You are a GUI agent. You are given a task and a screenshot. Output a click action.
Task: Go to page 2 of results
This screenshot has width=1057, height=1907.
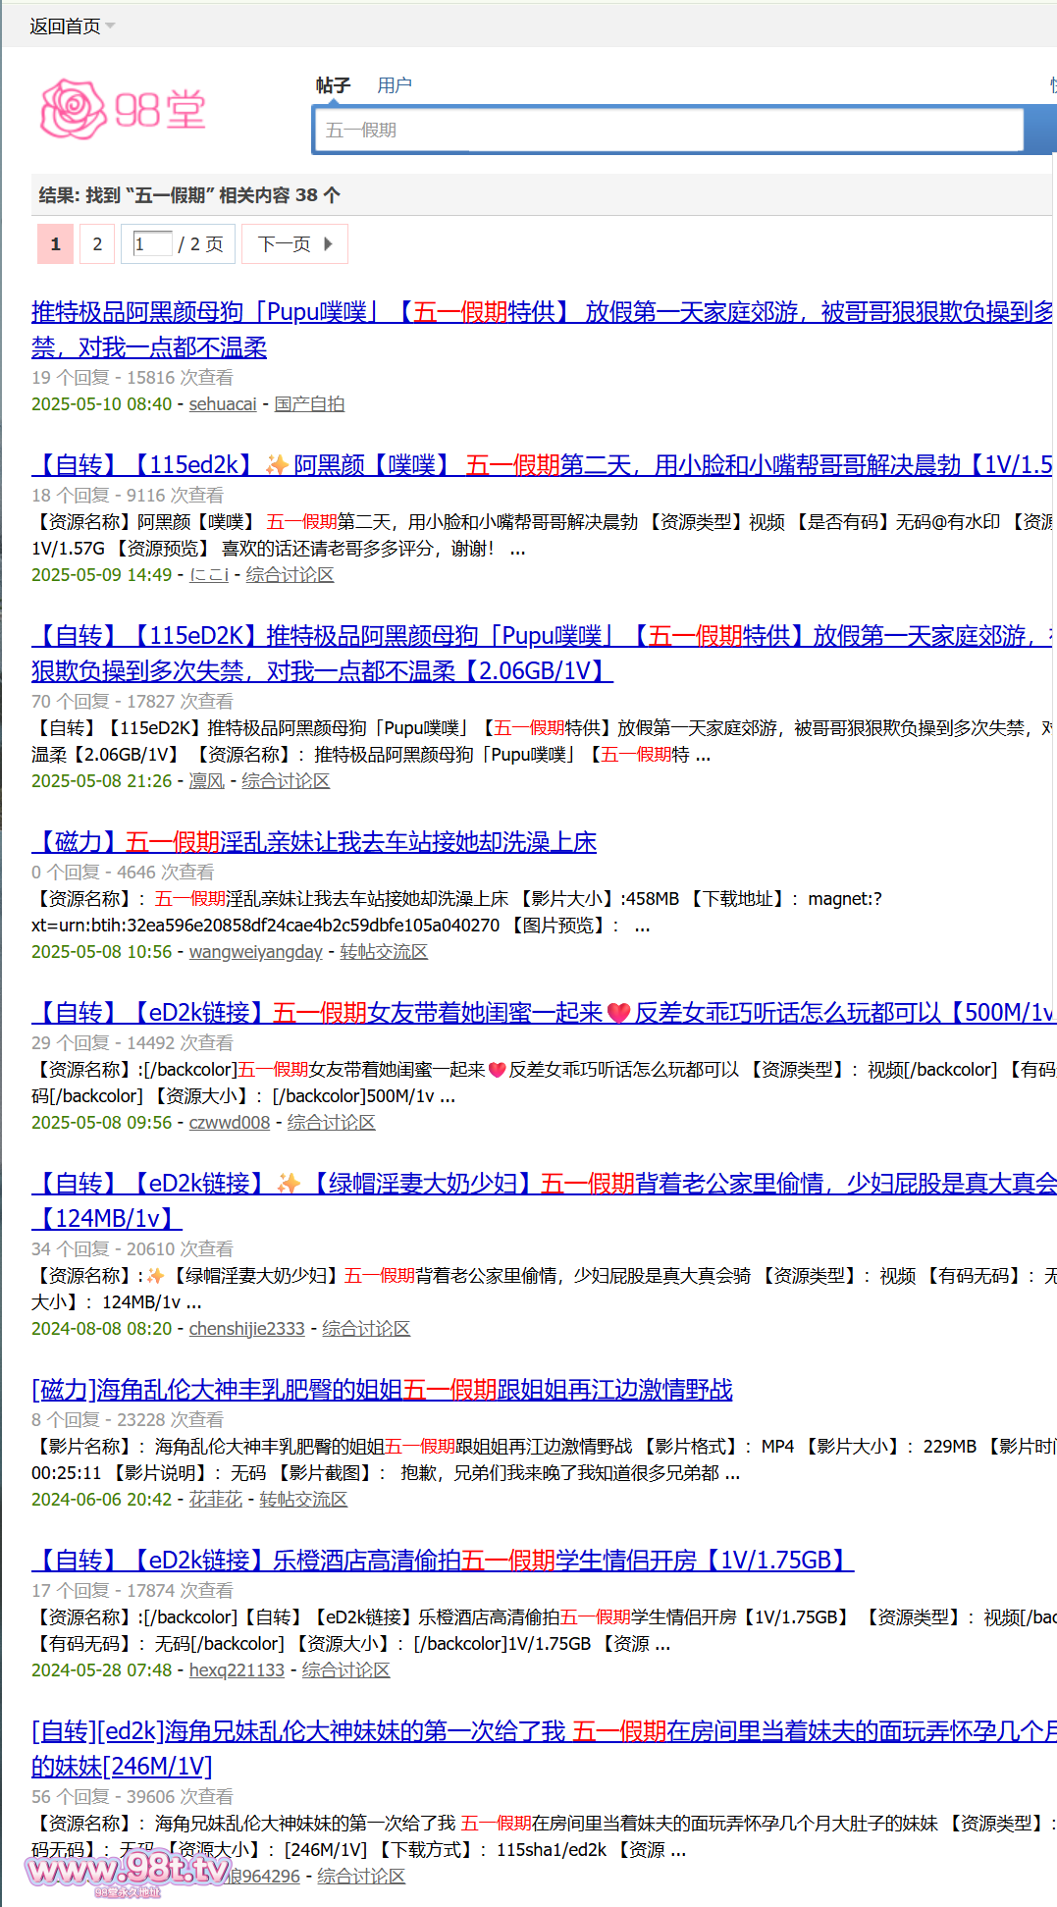(x=97, y=244)
